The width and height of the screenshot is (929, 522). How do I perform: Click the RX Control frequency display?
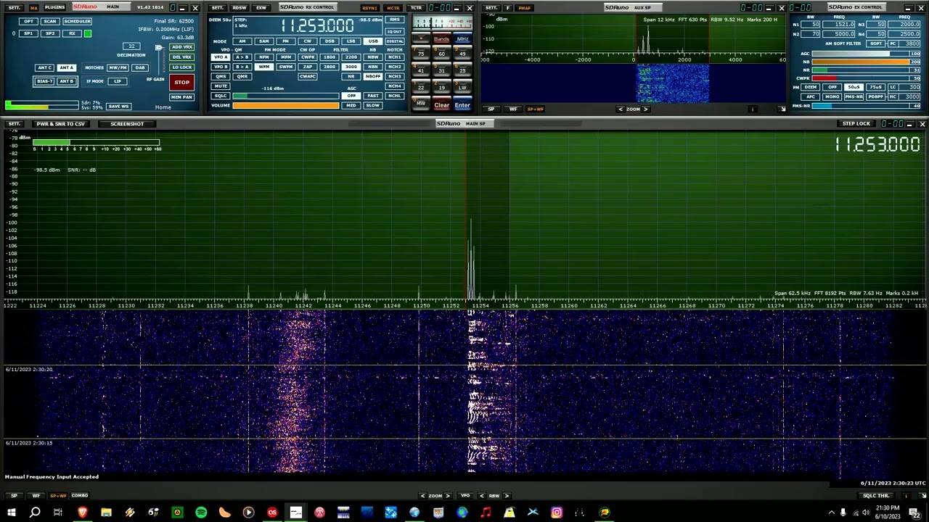click(317, 25)
